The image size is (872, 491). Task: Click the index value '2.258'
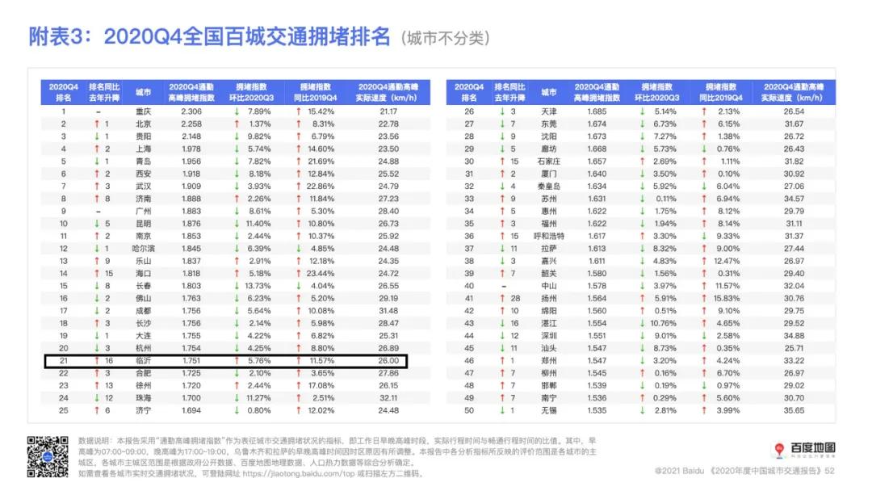pos(191,124)
